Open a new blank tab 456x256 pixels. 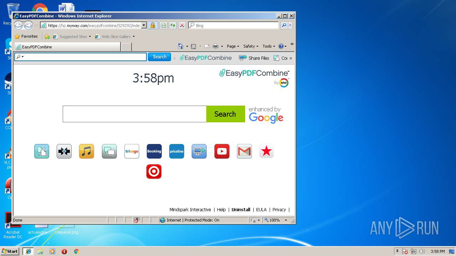click(126, 47)
